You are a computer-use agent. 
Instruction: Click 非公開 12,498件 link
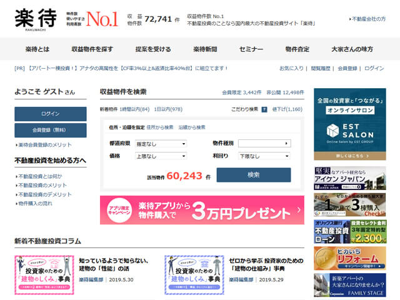(x=285, y=92)
